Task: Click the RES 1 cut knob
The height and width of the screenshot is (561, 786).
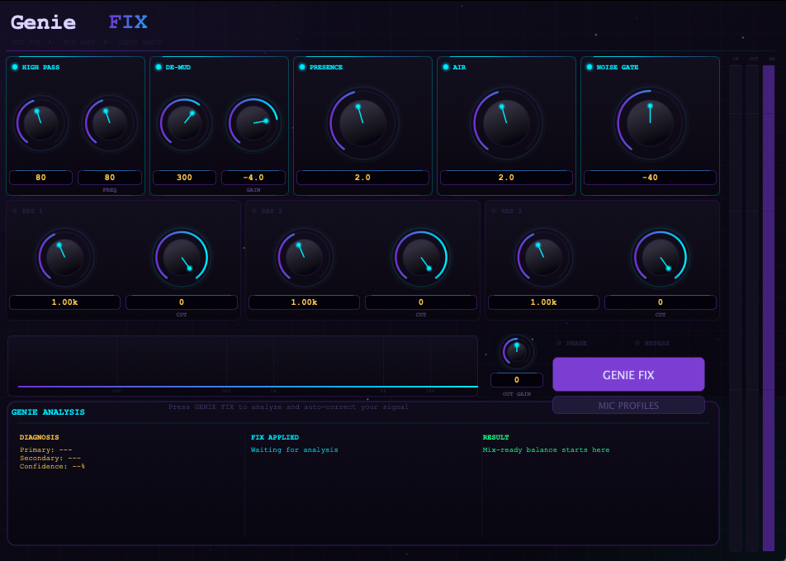Action: coord(181,257)
